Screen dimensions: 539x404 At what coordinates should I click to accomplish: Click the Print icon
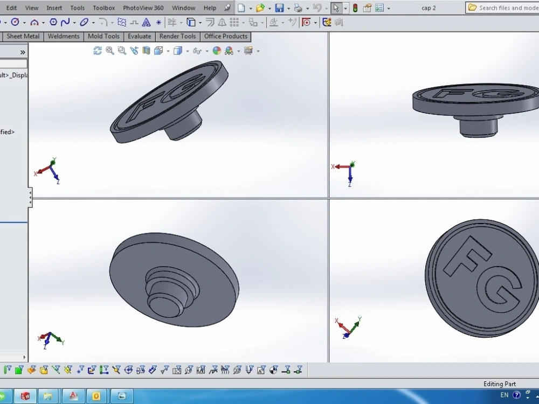click(x=298, y=8)
